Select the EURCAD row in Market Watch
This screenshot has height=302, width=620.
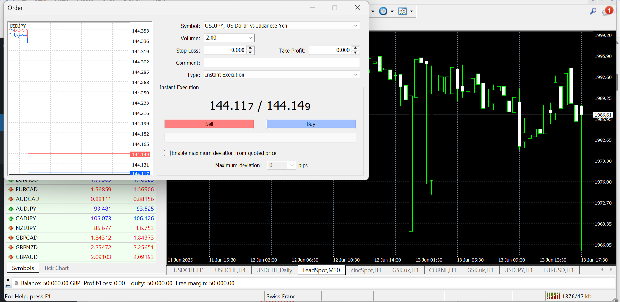81,190
